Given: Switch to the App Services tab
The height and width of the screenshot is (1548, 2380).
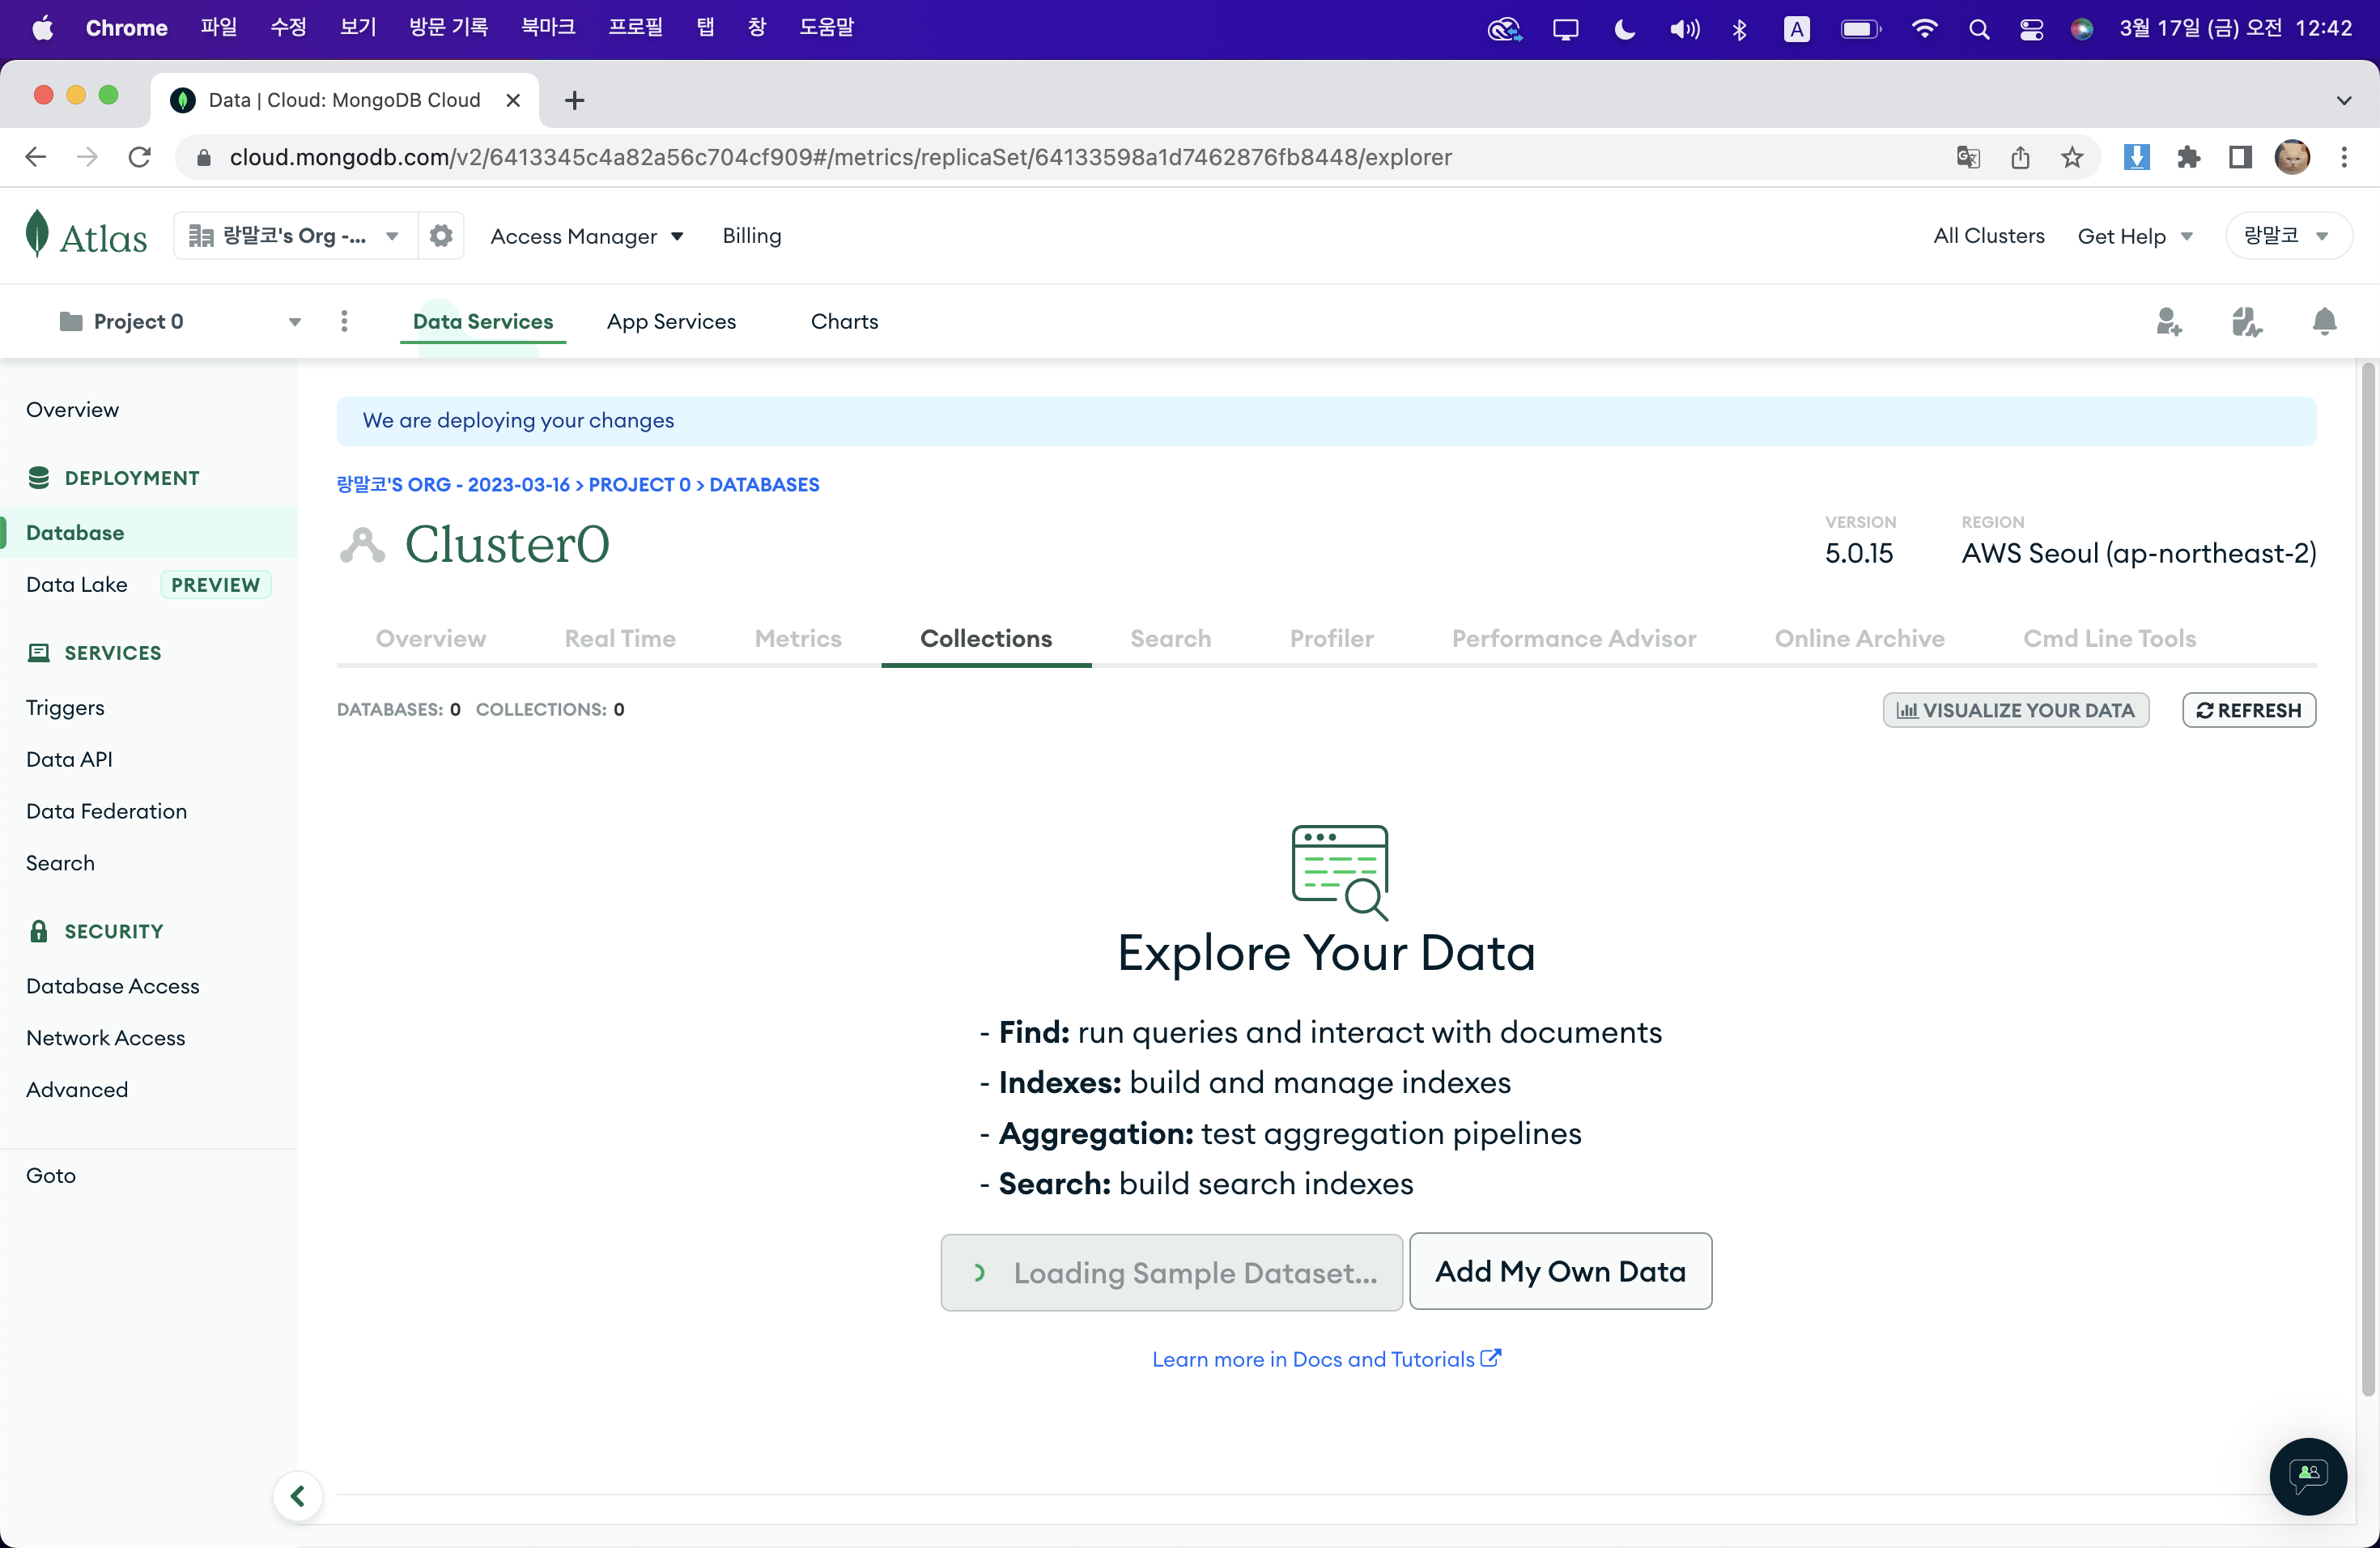Looking at the screenshot, I should coord(671,322).
